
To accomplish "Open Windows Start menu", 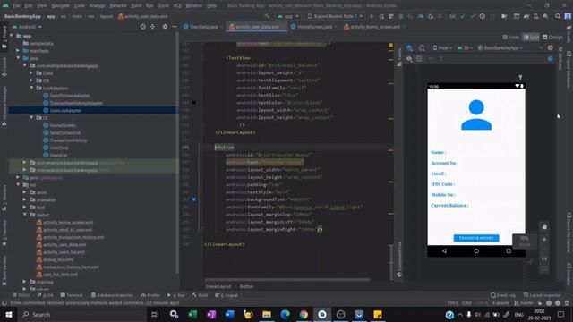I will [8, 314].
